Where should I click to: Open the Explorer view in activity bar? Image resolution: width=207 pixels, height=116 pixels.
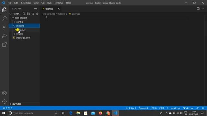[4, 10]
